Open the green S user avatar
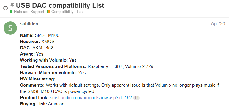This screenshot has height=111, width=229. point(10,28)
